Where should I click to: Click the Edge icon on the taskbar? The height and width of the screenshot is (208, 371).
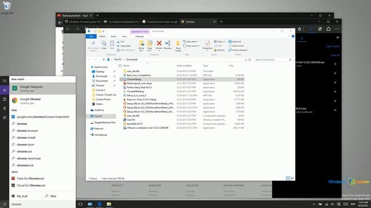point(99,204)
